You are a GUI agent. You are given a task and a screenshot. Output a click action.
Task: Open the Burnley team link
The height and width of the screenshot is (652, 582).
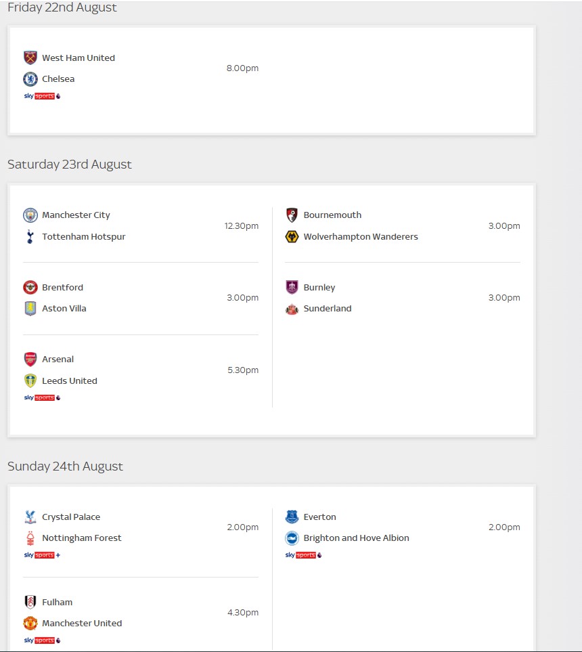click(x=319, y=288)
